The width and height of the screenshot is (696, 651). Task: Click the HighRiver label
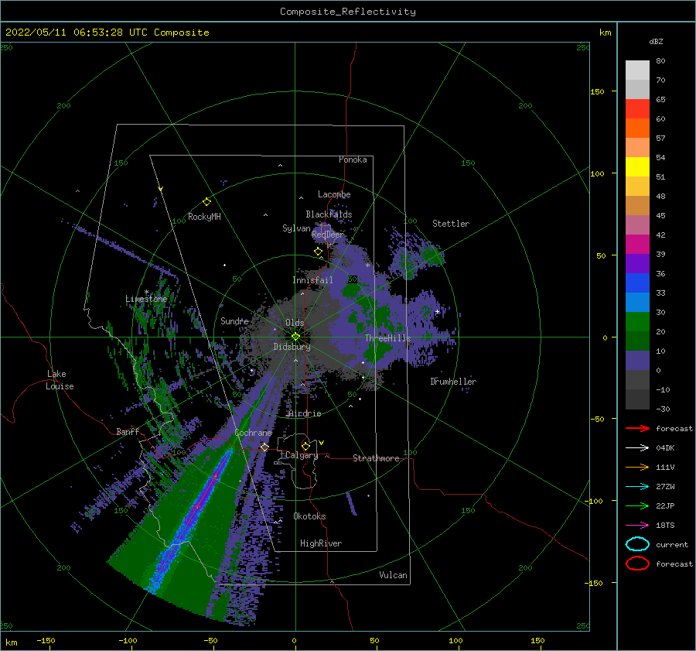(320, 543)
